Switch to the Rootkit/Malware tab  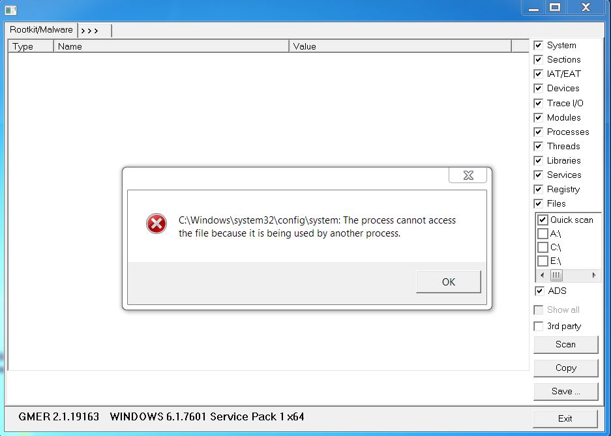point(41,29)
